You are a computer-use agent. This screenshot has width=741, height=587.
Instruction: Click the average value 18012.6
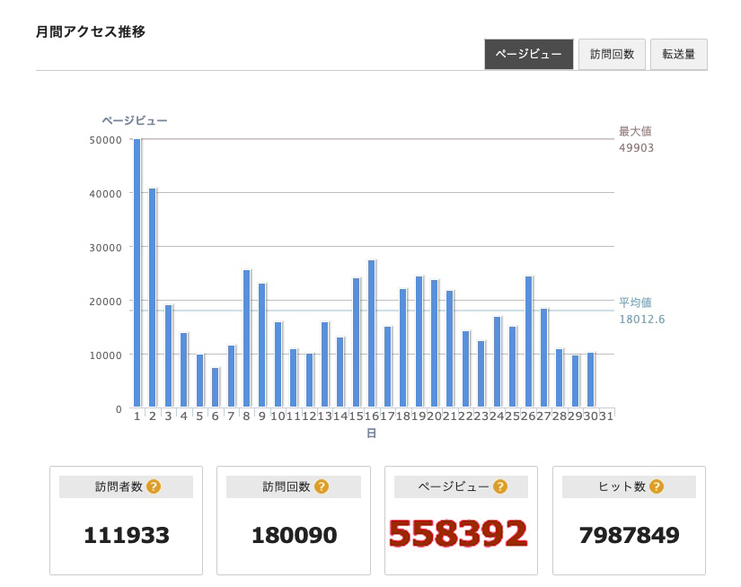(642, 320)
